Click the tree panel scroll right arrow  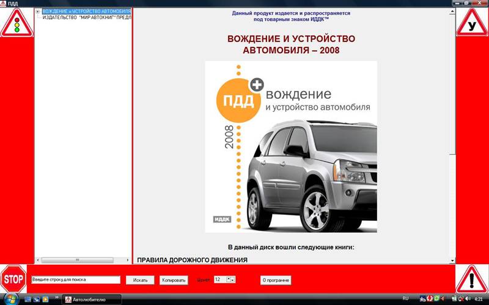click(128, 260)
